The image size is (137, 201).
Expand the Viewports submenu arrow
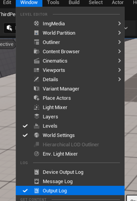tap(119, 70)
